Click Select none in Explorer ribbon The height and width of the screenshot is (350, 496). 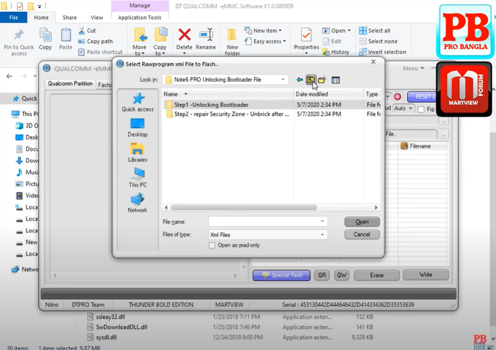click(378, 41)
